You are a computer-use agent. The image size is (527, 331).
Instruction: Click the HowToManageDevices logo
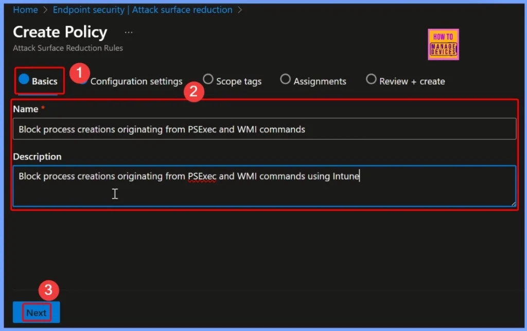(x=443, y=44)
